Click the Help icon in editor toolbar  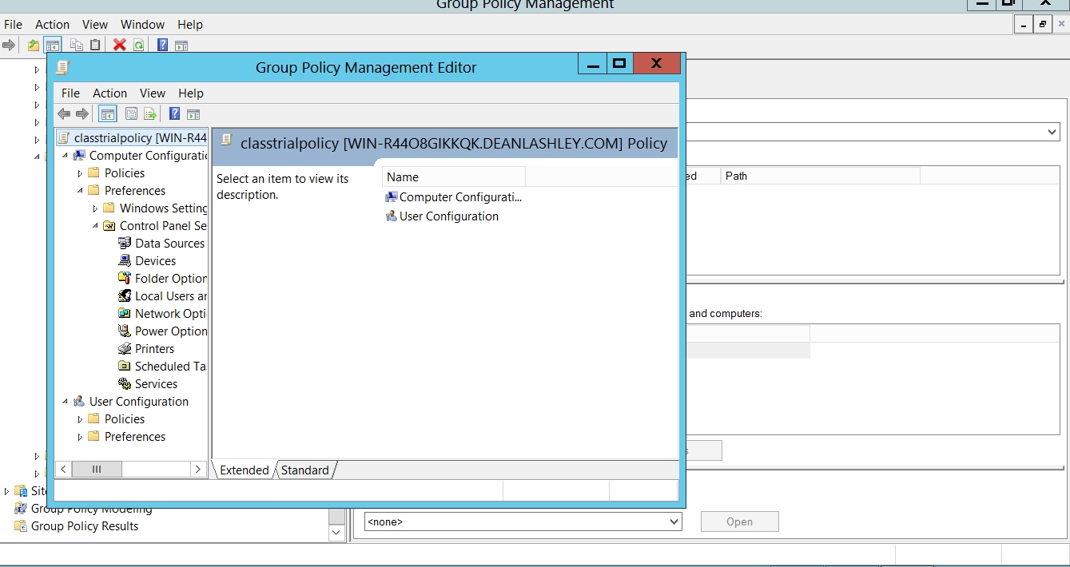(x=174, y=114)
